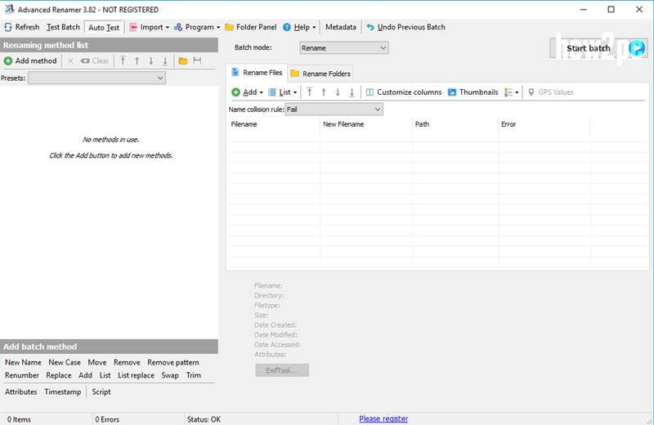
Task: Open the Help menu
Action: (x=299, y=27)
